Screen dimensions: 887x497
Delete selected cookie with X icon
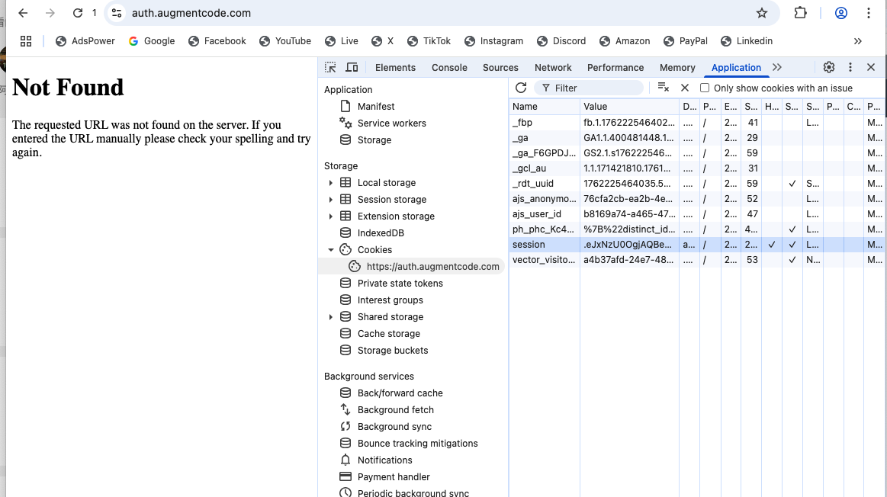[x=685, y=88]
